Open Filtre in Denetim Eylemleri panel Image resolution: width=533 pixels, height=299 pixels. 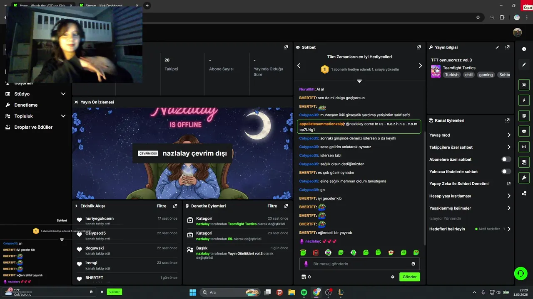tap(272, 206)
